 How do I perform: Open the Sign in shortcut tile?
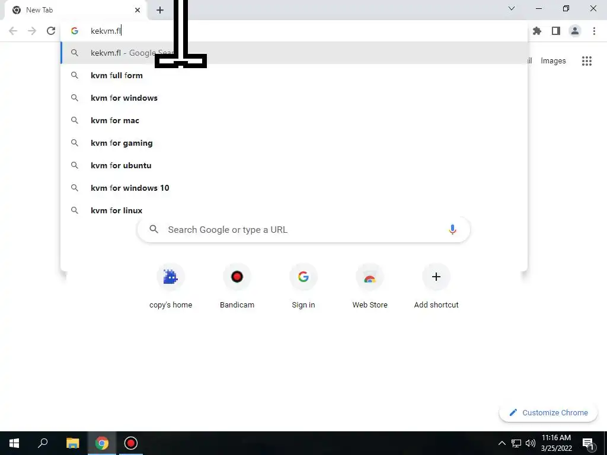pos(303,286)
